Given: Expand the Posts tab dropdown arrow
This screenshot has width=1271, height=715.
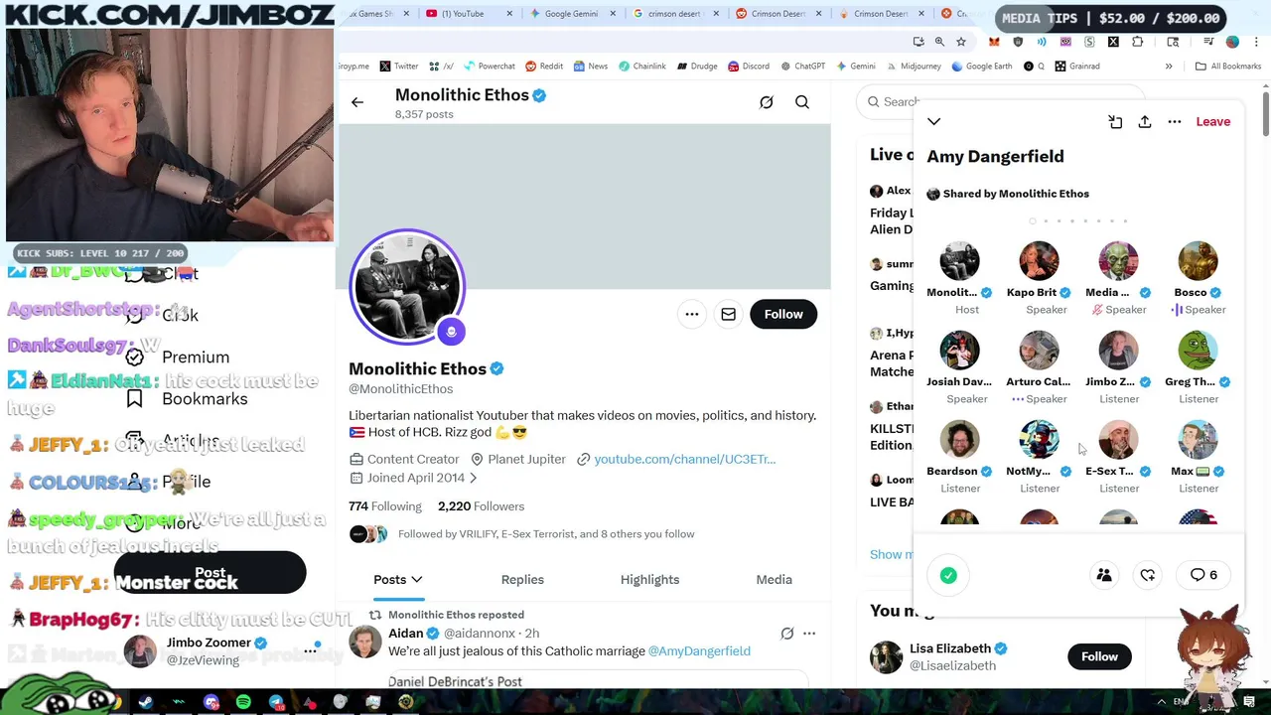Looking at the screenshot, I should pos(417,580).
